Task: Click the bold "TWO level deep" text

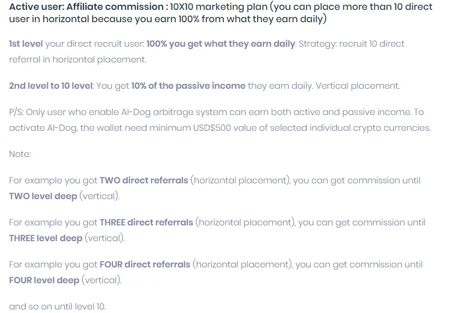Action: [43, 196]
